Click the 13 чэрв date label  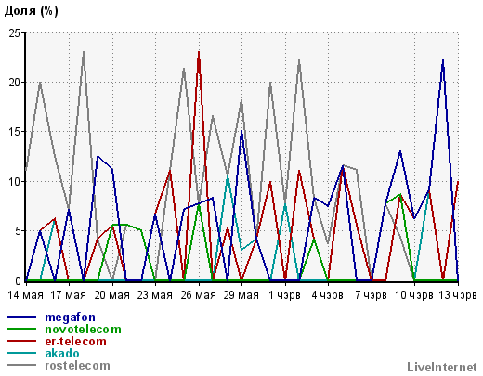point(458,295)
